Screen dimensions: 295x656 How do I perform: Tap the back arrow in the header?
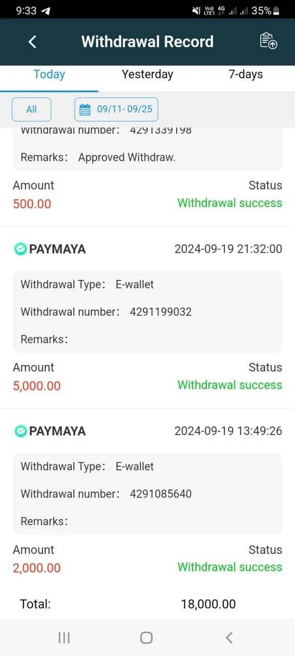[32, 42]
